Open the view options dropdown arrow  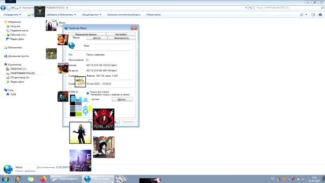click(306, 15)
